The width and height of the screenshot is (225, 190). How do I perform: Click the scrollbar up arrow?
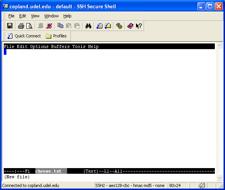coord(220,45)
